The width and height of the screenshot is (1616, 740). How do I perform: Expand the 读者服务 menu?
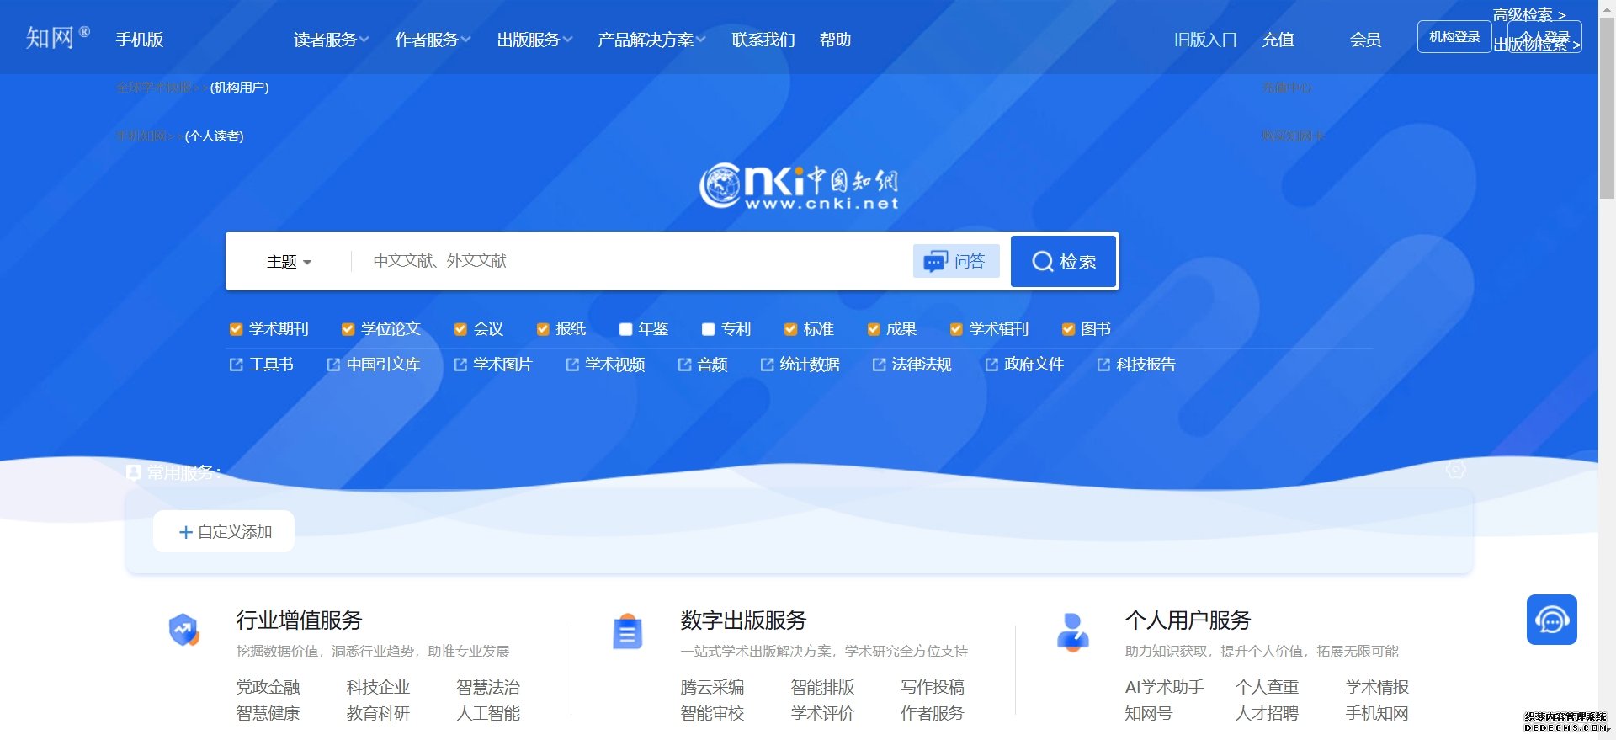click(331, 40)
